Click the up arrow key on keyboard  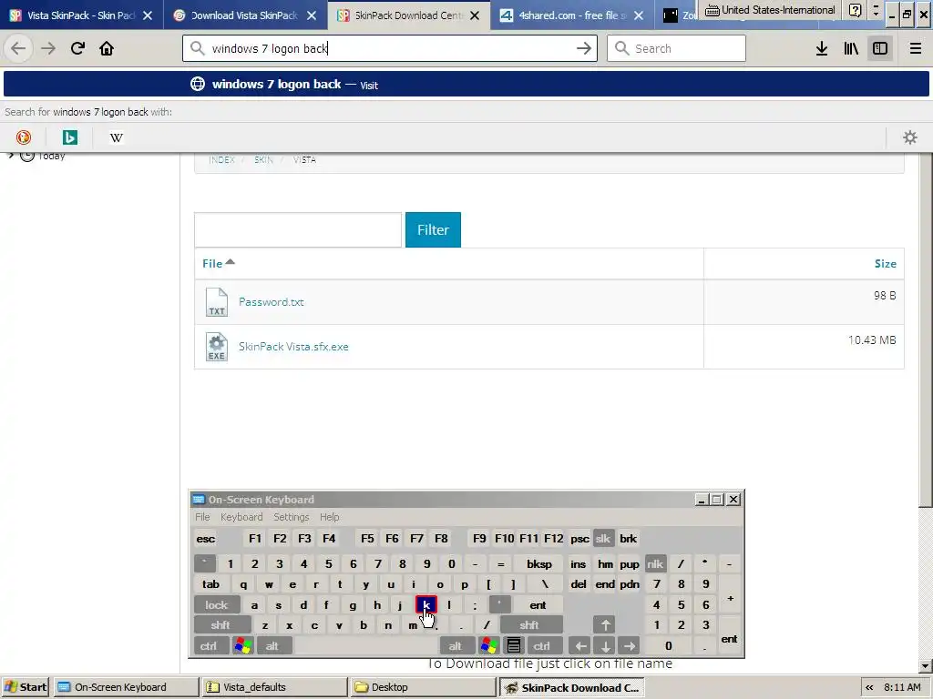(605, 624)
